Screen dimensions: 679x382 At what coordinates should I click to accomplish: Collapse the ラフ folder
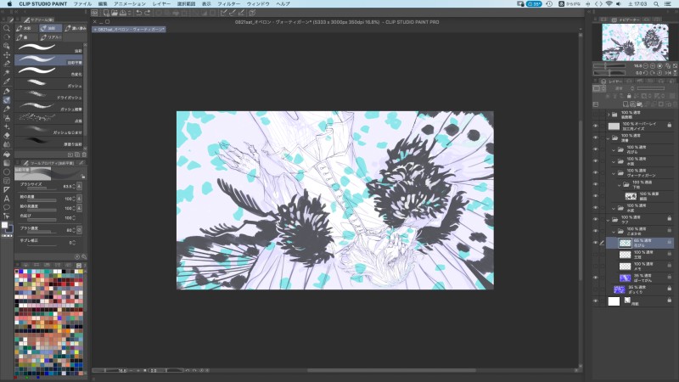(609, 220)
